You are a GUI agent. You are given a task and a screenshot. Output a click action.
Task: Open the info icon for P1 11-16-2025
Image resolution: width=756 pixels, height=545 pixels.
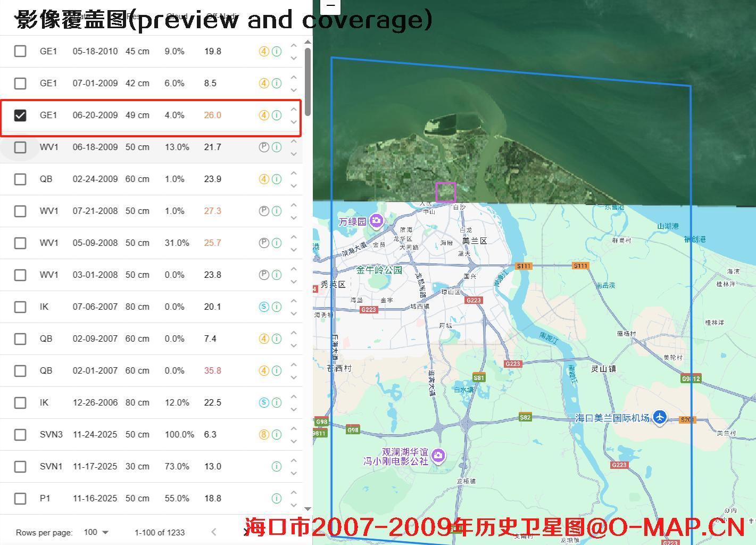click(x=276, y=498)
